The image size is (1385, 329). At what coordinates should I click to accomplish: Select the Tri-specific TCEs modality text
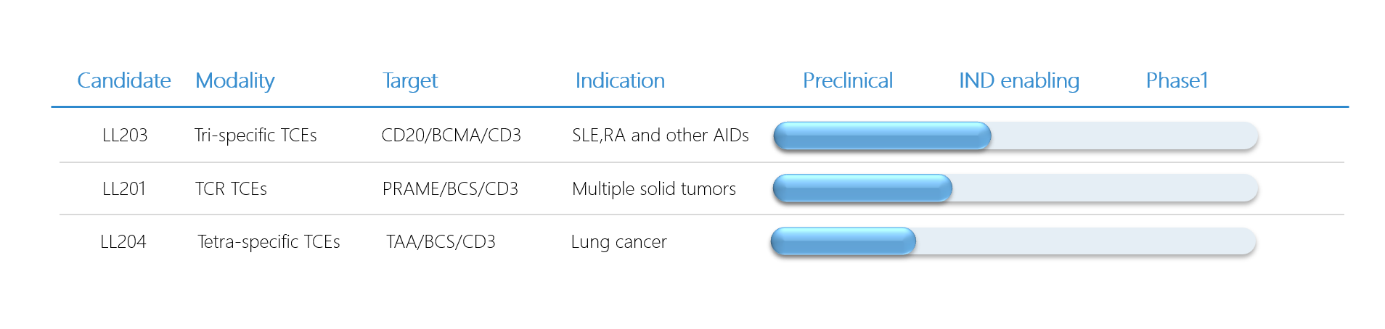pos(256,136)
